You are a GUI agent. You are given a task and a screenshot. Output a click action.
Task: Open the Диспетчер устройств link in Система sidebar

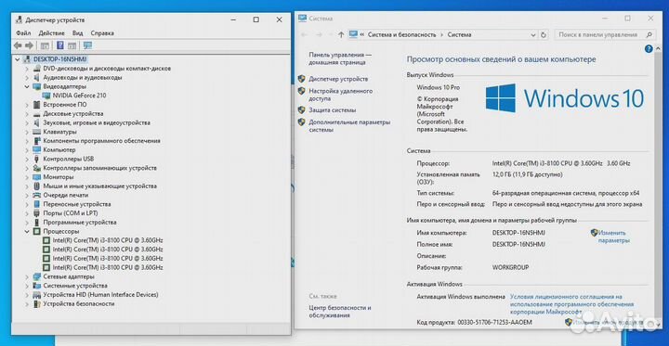click(x=338, y=79)
